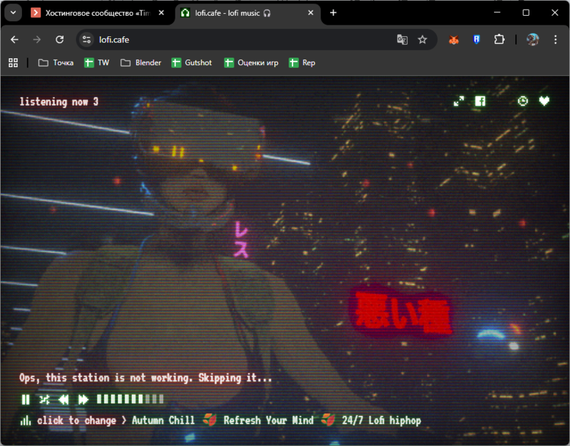Image resolution: width=570 pixels, height=446 pixels.
Task: Open the translate page icon
Action: (402, 40)
